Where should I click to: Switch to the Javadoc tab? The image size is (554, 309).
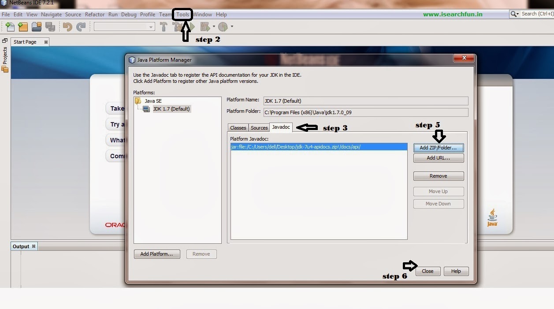point(281,127)
